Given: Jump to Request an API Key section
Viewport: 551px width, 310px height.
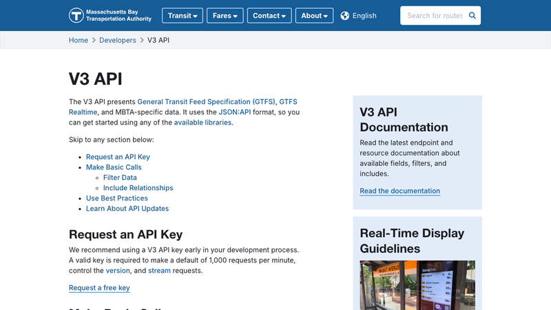Looking at the screenshot, I should point(118,156).
